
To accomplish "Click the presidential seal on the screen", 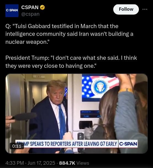I will pos(100,87).
